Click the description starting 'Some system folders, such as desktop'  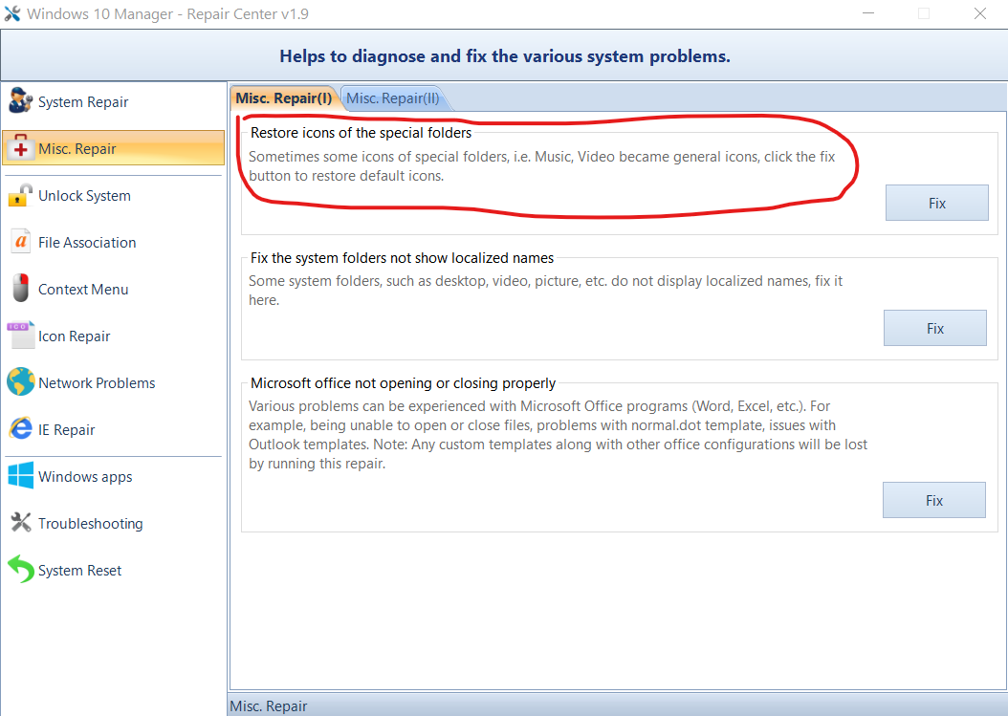point(545,290)
